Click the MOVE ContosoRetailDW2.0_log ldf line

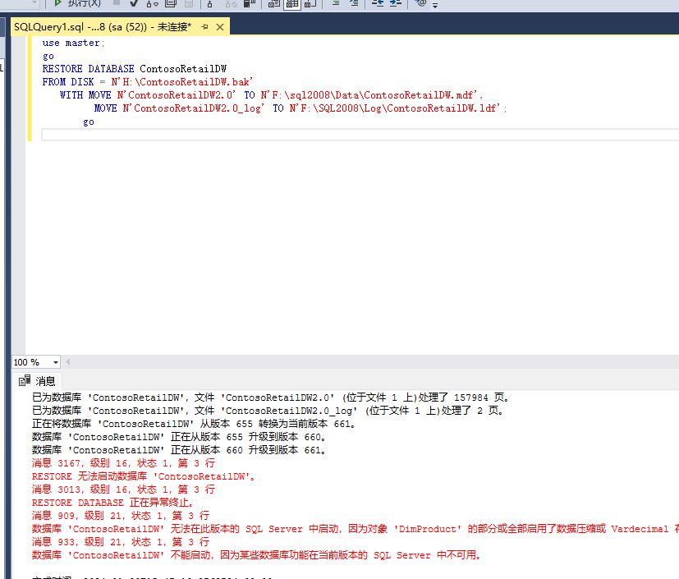coord(301,108)
